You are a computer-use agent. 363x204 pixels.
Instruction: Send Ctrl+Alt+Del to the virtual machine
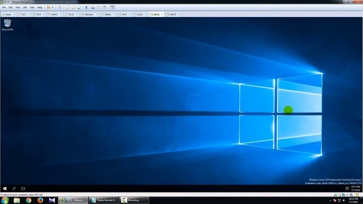(60, 7)
